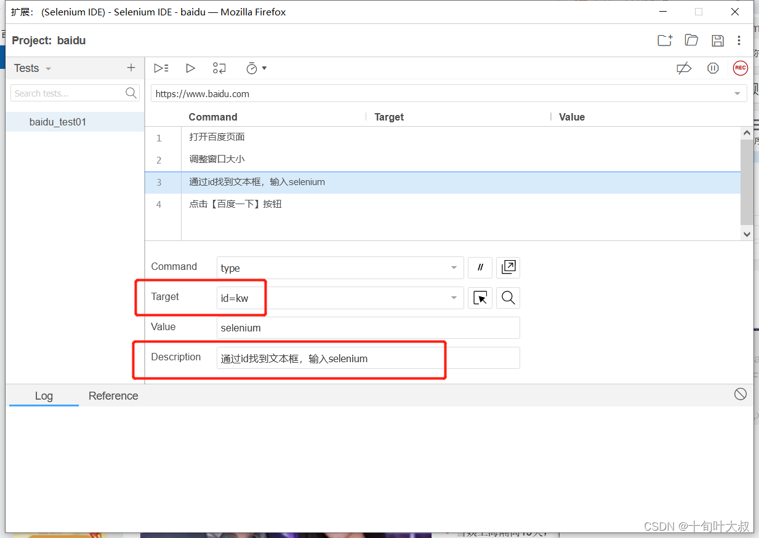The height and width of the screenshot is (538, 759).
Task: Pause on exceptions icon
Action: pyautogui.click(x=713, y=68)
